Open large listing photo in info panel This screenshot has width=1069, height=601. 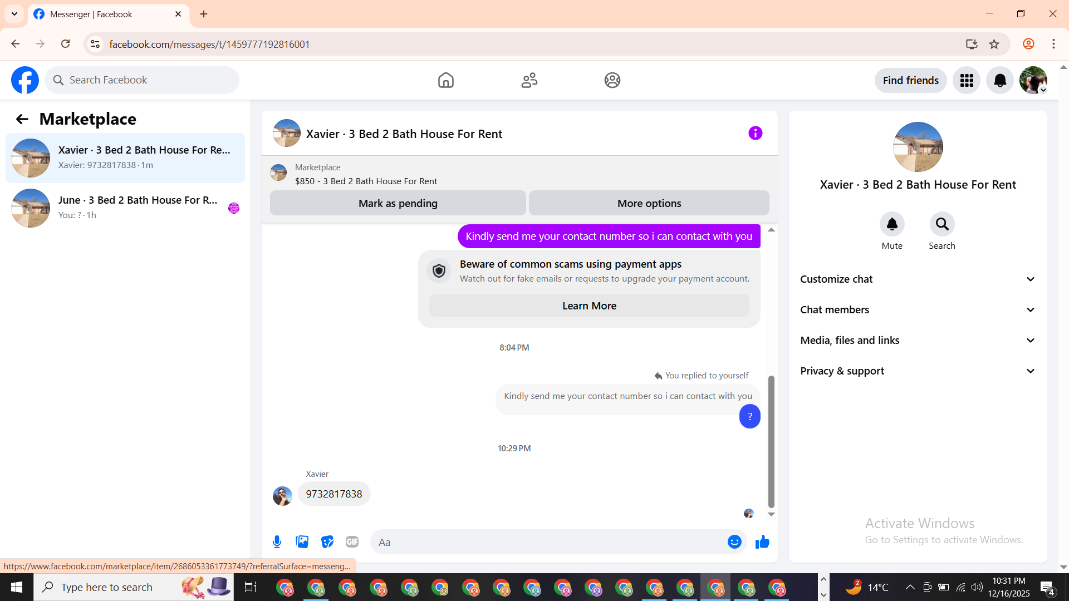coord(918,147)
